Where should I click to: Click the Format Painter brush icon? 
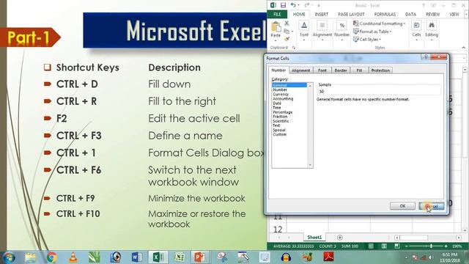pyautogui.click(x=287, y=39)
